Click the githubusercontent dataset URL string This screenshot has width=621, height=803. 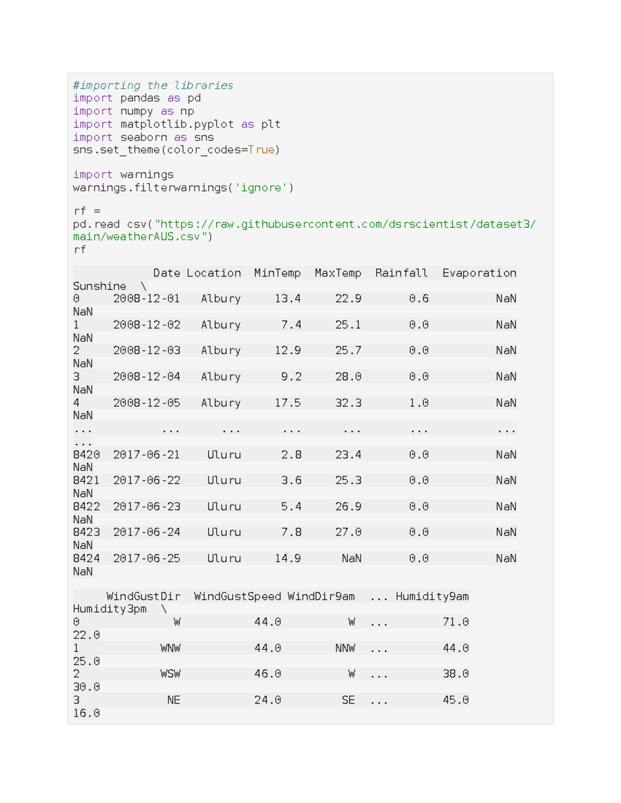(345, 224)
